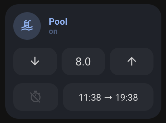Viewport: 166px width, 123px height.
Task: Click the 19:38 end time
Action: [x=126, y=97]
